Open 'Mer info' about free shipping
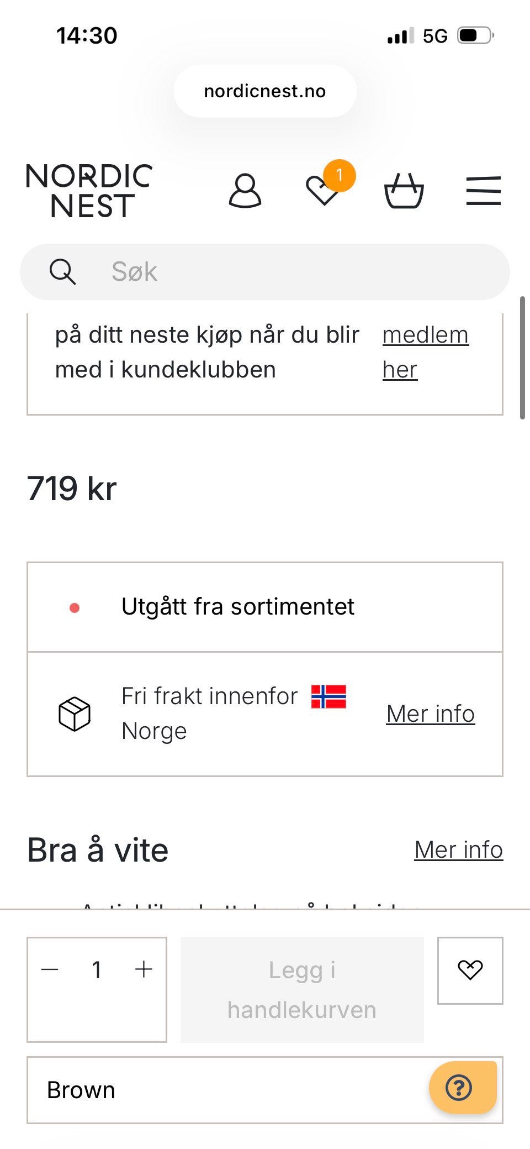Viewport: 530px width, 1149px height. coord(430,713)
